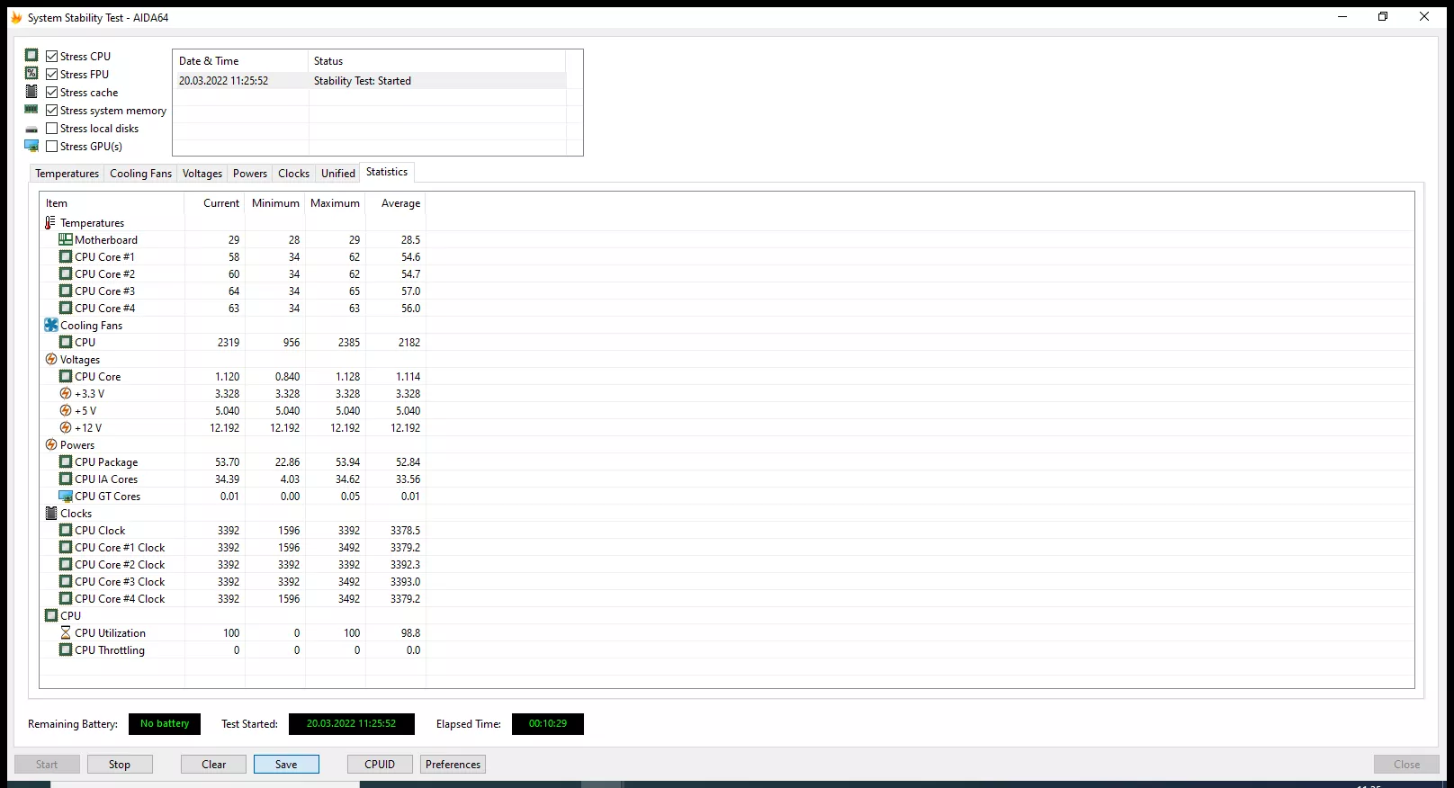Screen dimensions: 1454x788
Task: Switch to the Temperatures tab
Action: click(67, 174)
